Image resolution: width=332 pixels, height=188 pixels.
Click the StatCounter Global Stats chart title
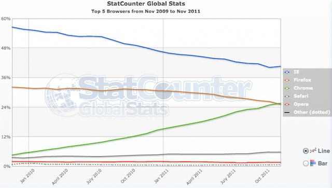coord(146,4)
